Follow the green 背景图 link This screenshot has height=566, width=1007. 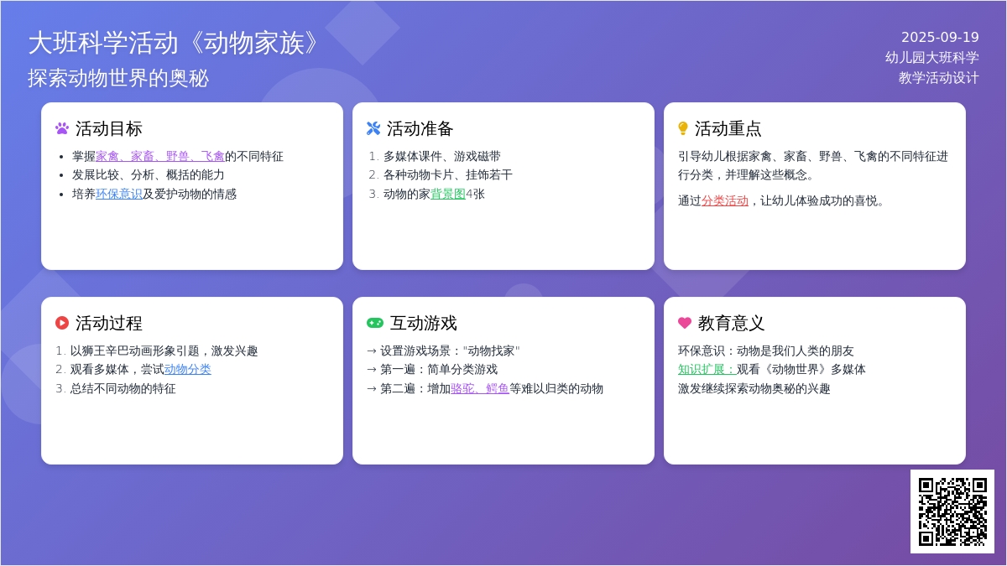coord(447,194)
